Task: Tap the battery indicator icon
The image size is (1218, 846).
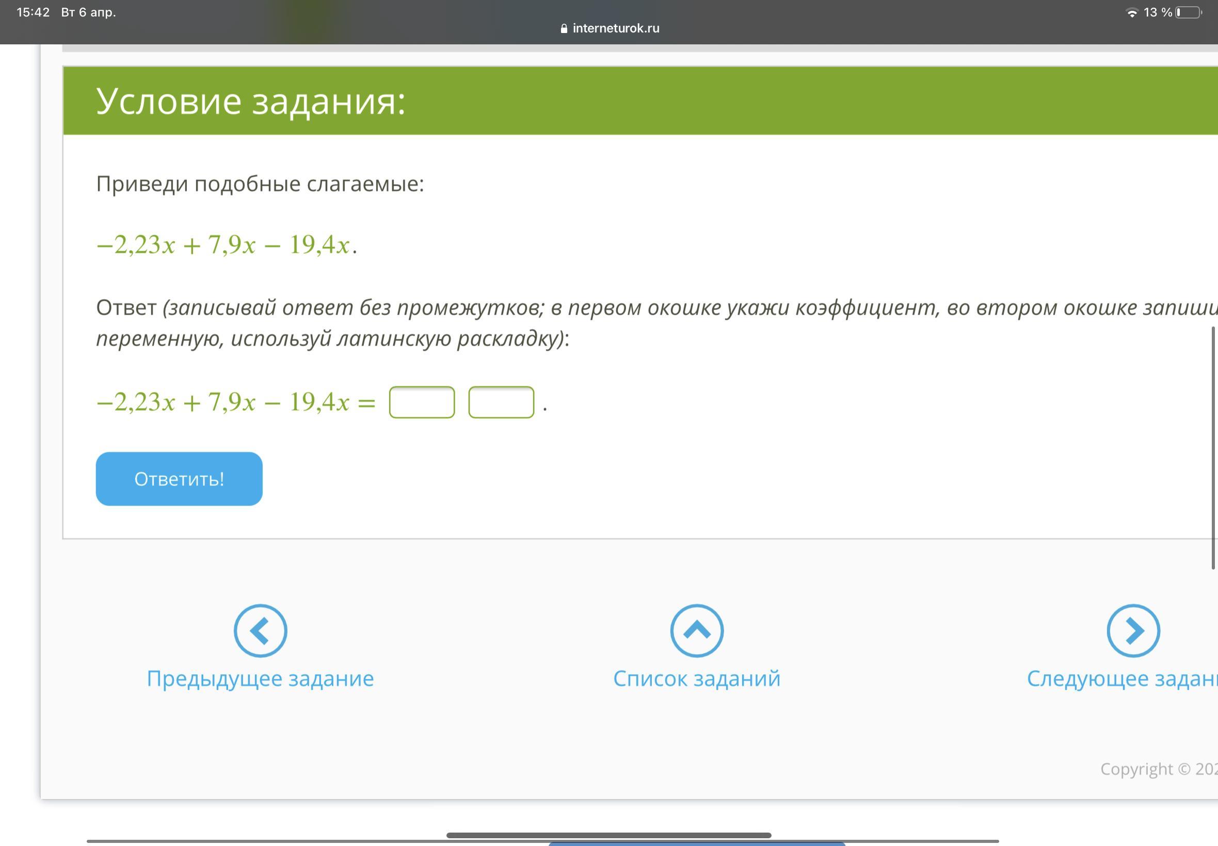Action: pos(1188,13)
